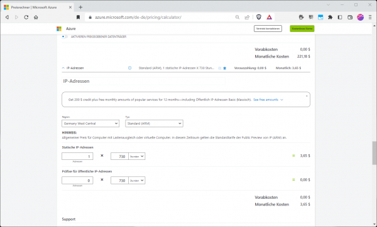Click the green Kostenloses Konto button
The width and height of the screenshot is (377, 227).
coord(302,29)
